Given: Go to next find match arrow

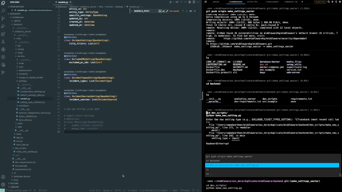Looking at the screenshot, I should pyautogui.click(x=187, y=11).
